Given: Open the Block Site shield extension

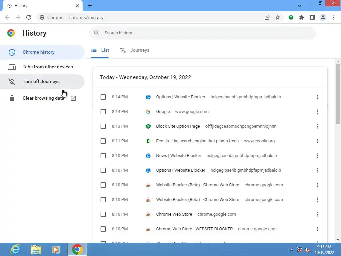Looking at the screenshot, I should [291, 17].
